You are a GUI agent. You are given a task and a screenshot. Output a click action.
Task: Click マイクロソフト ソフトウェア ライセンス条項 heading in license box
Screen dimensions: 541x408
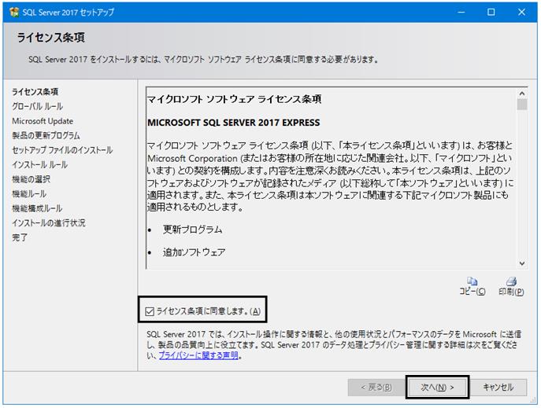234,100
